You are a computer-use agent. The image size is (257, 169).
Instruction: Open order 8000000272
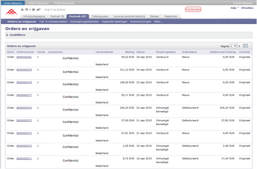coord(24,146)
